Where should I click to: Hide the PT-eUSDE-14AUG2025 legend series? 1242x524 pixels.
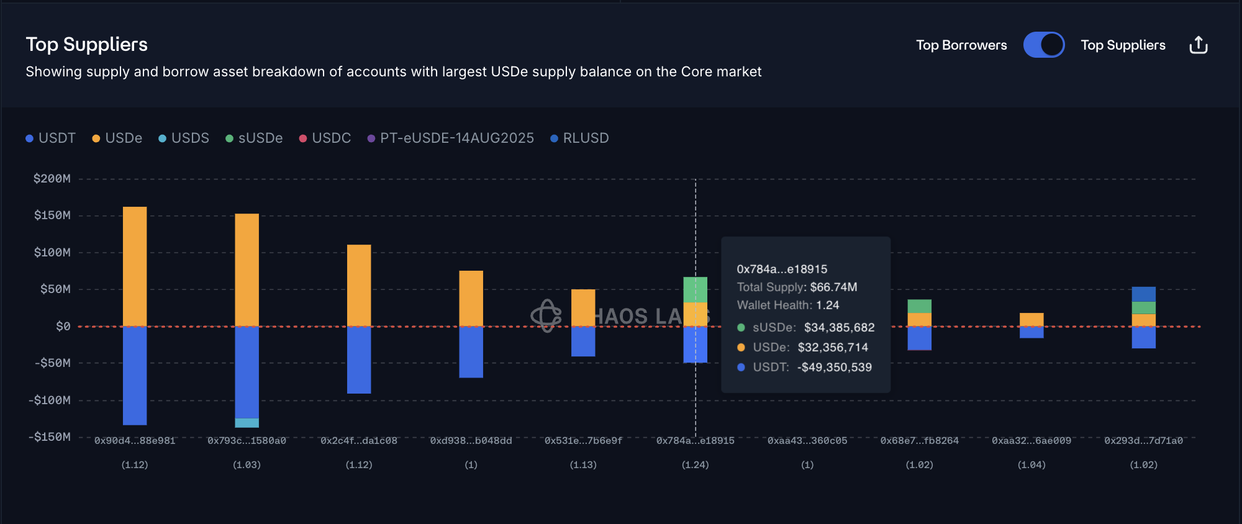(450, 138)
